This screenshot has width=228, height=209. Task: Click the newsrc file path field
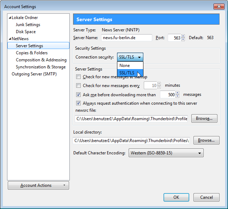(131, 119)
